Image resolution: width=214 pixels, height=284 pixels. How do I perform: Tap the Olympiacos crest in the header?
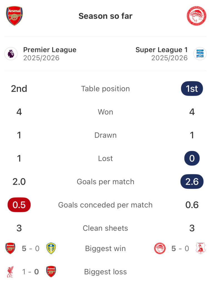[x=196, y=16]
